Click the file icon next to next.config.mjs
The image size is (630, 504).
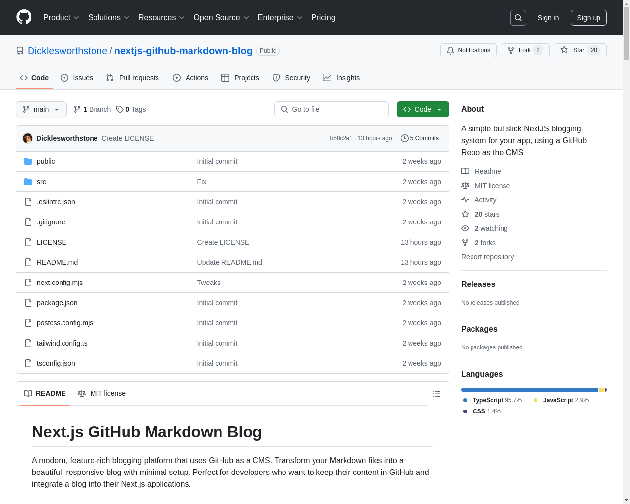pyautogui.click(x=28, y=283)
